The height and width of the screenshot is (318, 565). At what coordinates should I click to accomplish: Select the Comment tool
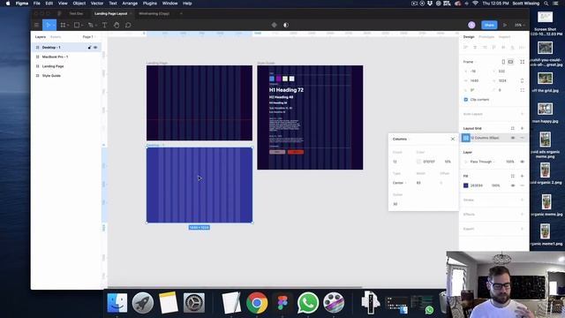coord(128,26)
